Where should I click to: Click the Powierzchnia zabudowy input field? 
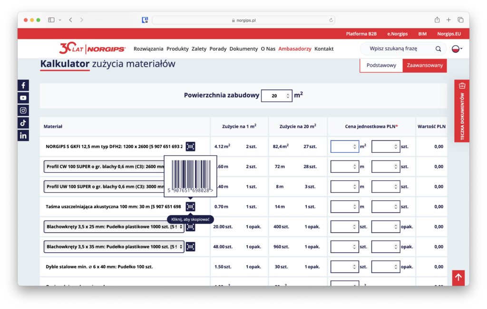[274, 96]
